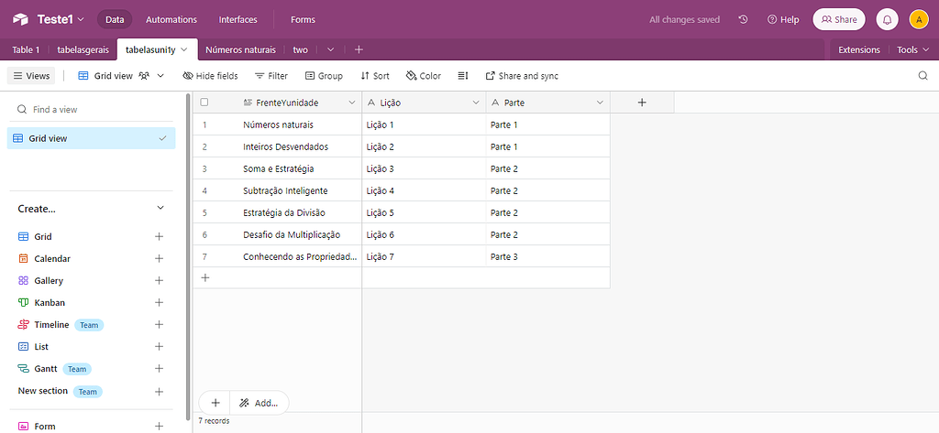939x433 pixels.
Task: Add a new field column
Action: (642, 103)
